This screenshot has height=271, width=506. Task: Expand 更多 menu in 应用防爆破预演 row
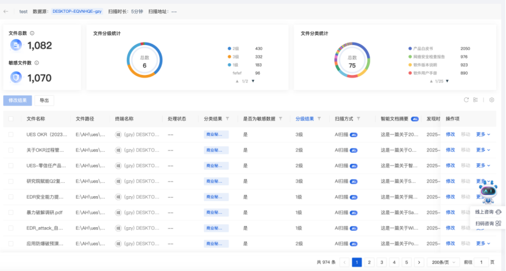[x=483, y=243]
